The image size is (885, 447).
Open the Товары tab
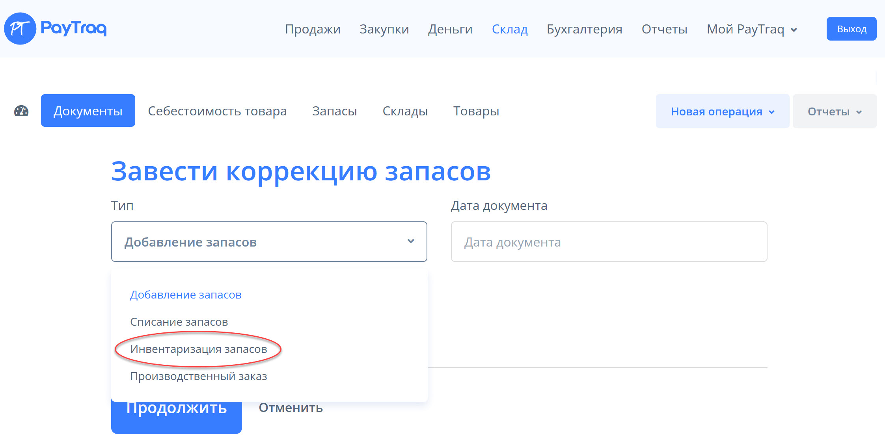coord(476,111)
